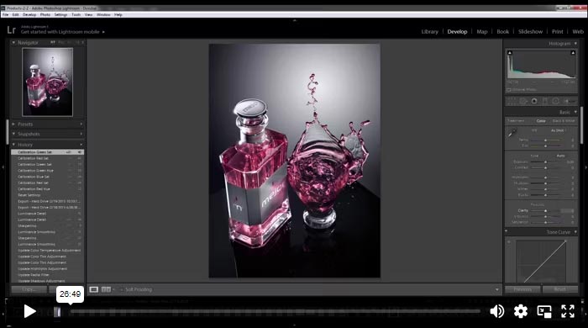Collapse the Histogram panel
Viewport: 588px width, 328px height.
(x=575, y=44)
